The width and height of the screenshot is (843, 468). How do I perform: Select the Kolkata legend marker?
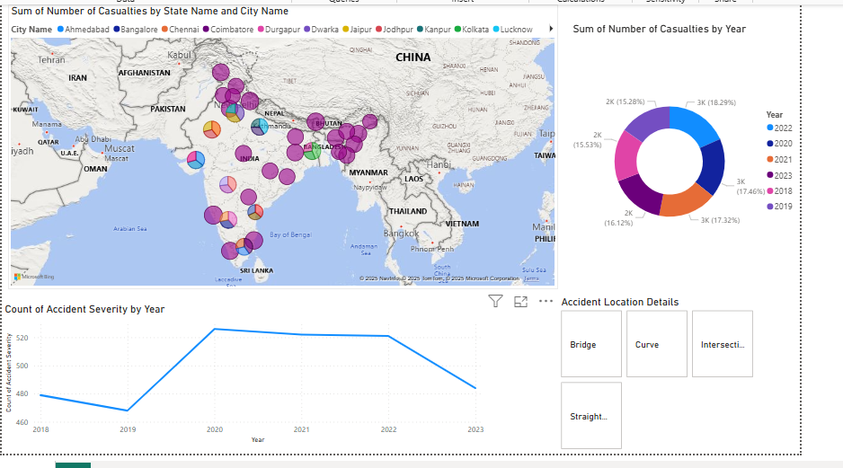458,30
